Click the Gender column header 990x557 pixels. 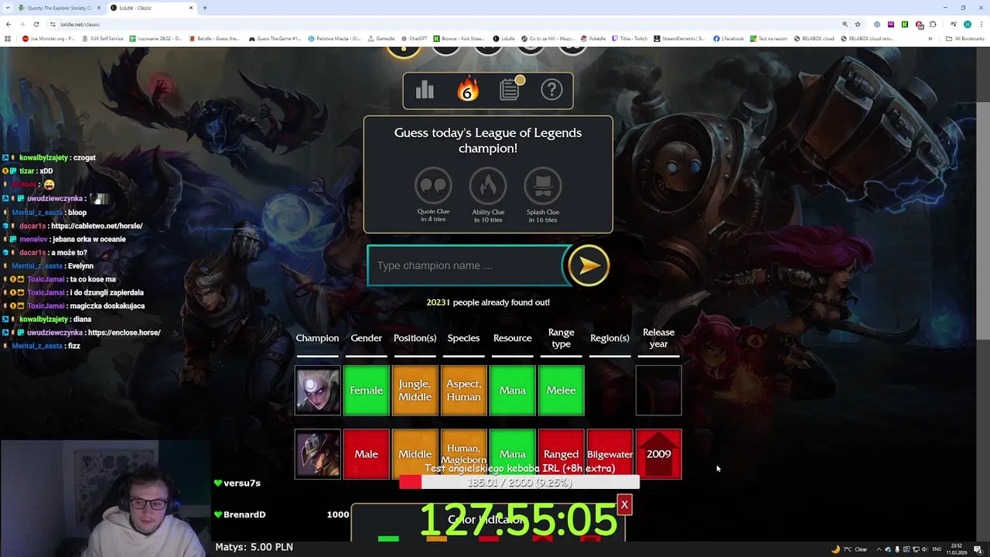(x=366, y=338)
